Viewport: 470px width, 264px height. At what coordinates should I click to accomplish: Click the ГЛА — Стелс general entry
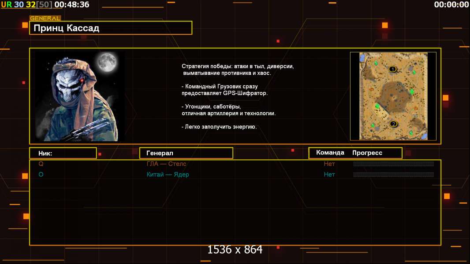coord(166,164)
